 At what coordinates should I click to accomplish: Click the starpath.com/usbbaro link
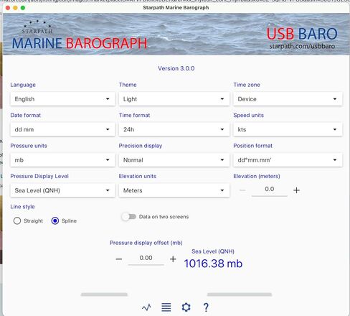pyautogui.click(x=302, y=46)
